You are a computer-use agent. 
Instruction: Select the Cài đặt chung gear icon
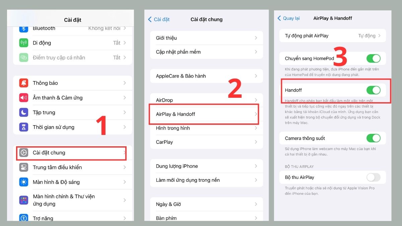(x=24, y=153)
